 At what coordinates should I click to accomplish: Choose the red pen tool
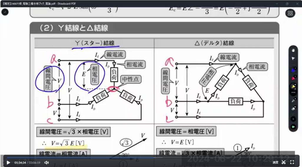point(293,78)
